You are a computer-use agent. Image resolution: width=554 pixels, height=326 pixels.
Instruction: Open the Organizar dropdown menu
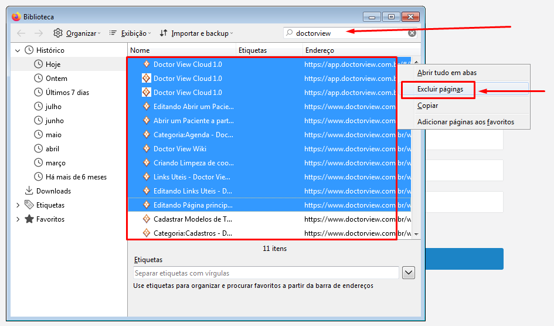(77, 33)
